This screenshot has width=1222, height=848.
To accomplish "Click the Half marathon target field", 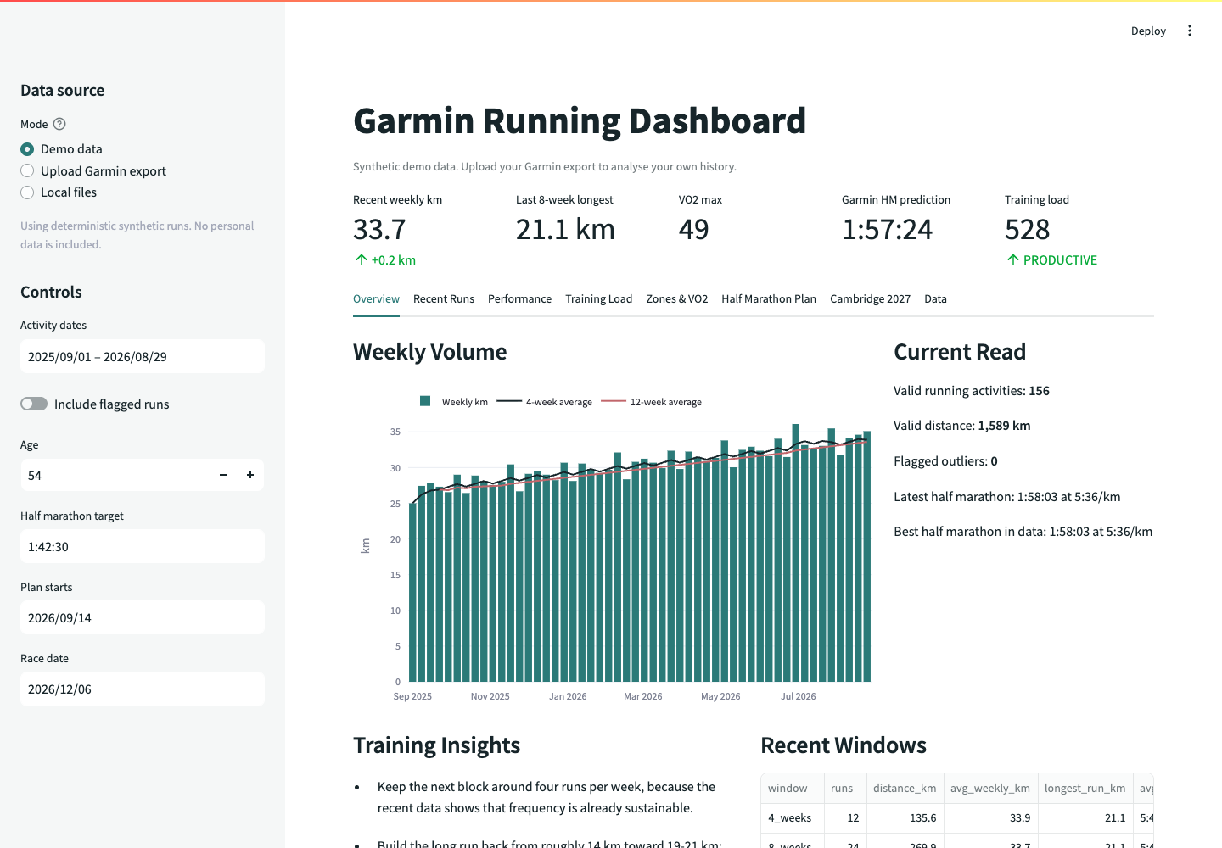I will [143, 546].
